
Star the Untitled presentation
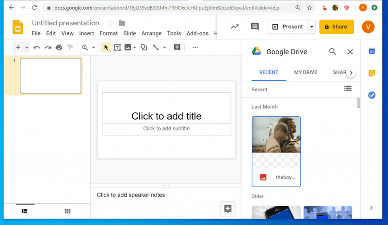tap(111, 23)
